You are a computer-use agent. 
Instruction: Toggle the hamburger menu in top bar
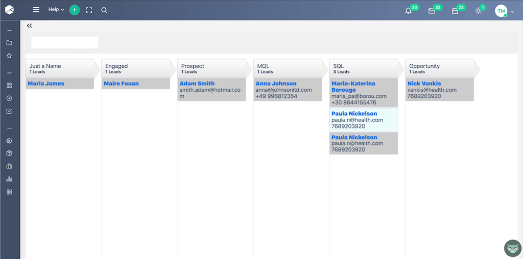[36, 10]
